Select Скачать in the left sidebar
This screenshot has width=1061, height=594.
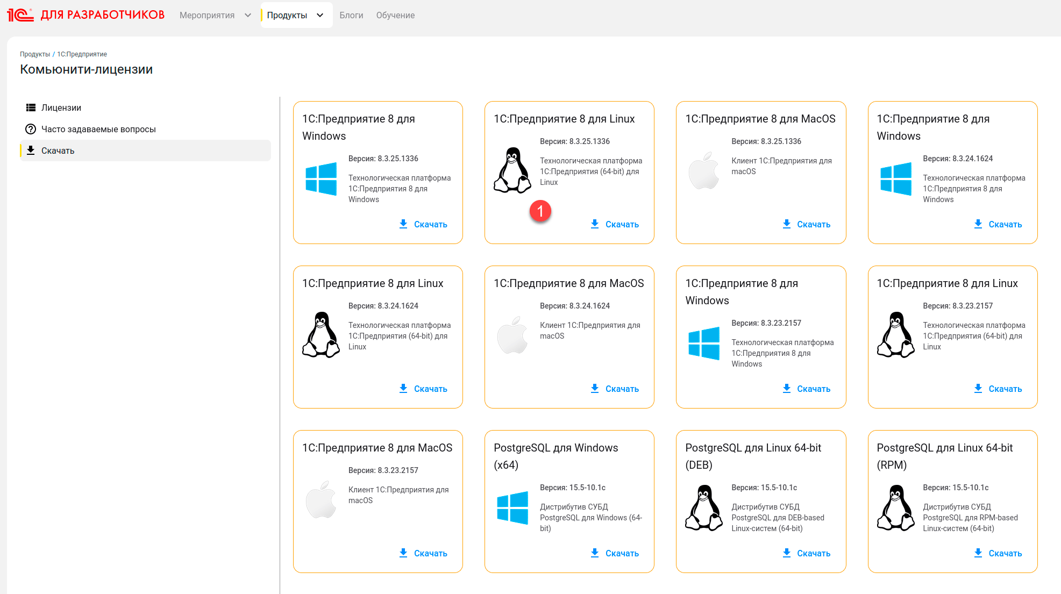tap(58, 151)
